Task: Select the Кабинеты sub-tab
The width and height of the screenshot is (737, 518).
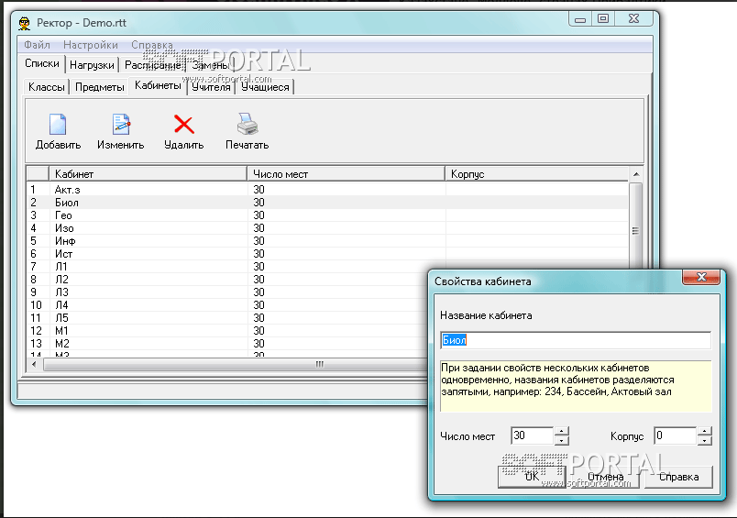Action: pyautogui.click(x=158, y=85)
